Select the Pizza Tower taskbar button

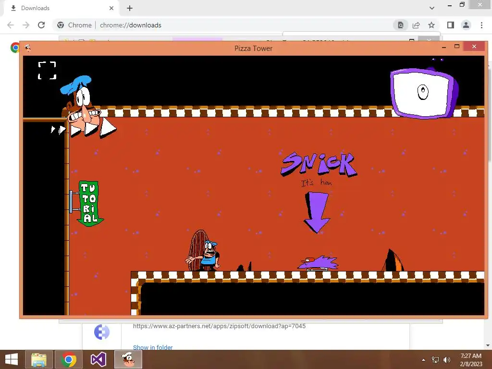click(128, 359)
